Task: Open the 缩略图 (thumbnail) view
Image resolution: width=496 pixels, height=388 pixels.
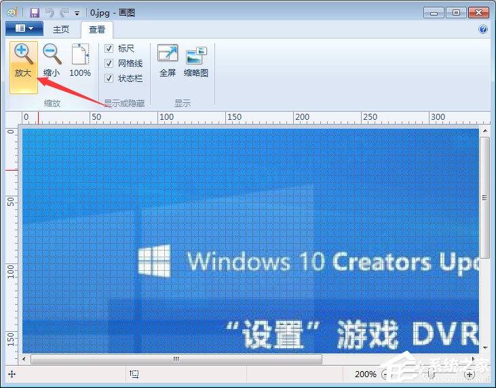Action: (196, 60)
